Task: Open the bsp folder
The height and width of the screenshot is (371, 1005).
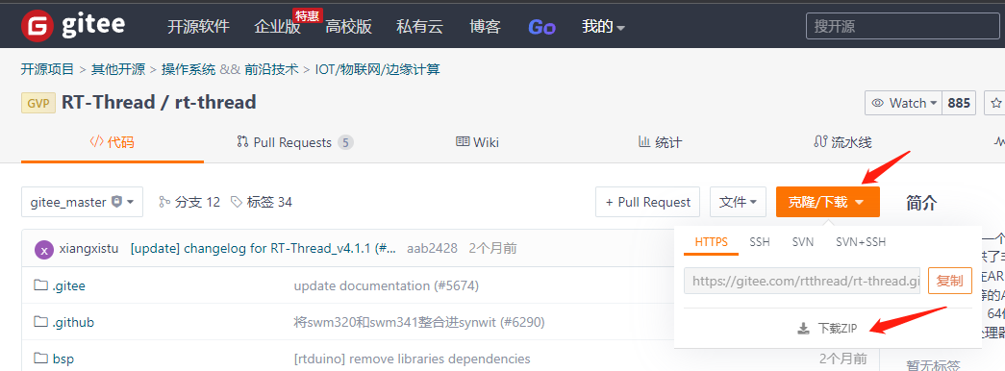Action: click(x=63, y=359)
